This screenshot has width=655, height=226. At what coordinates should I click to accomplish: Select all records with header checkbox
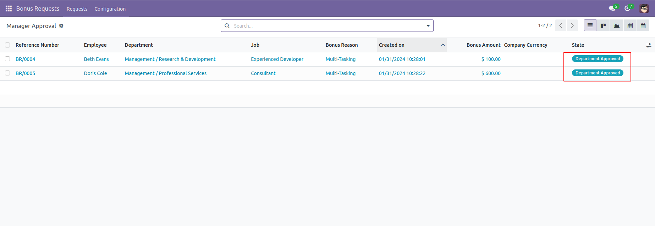pyautogui.click(x=7, y=45)
